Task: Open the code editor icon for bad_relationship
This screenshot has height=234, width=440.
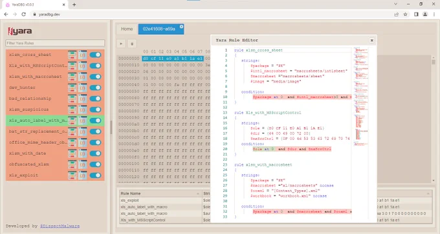Action: click(x=83, y=99)
